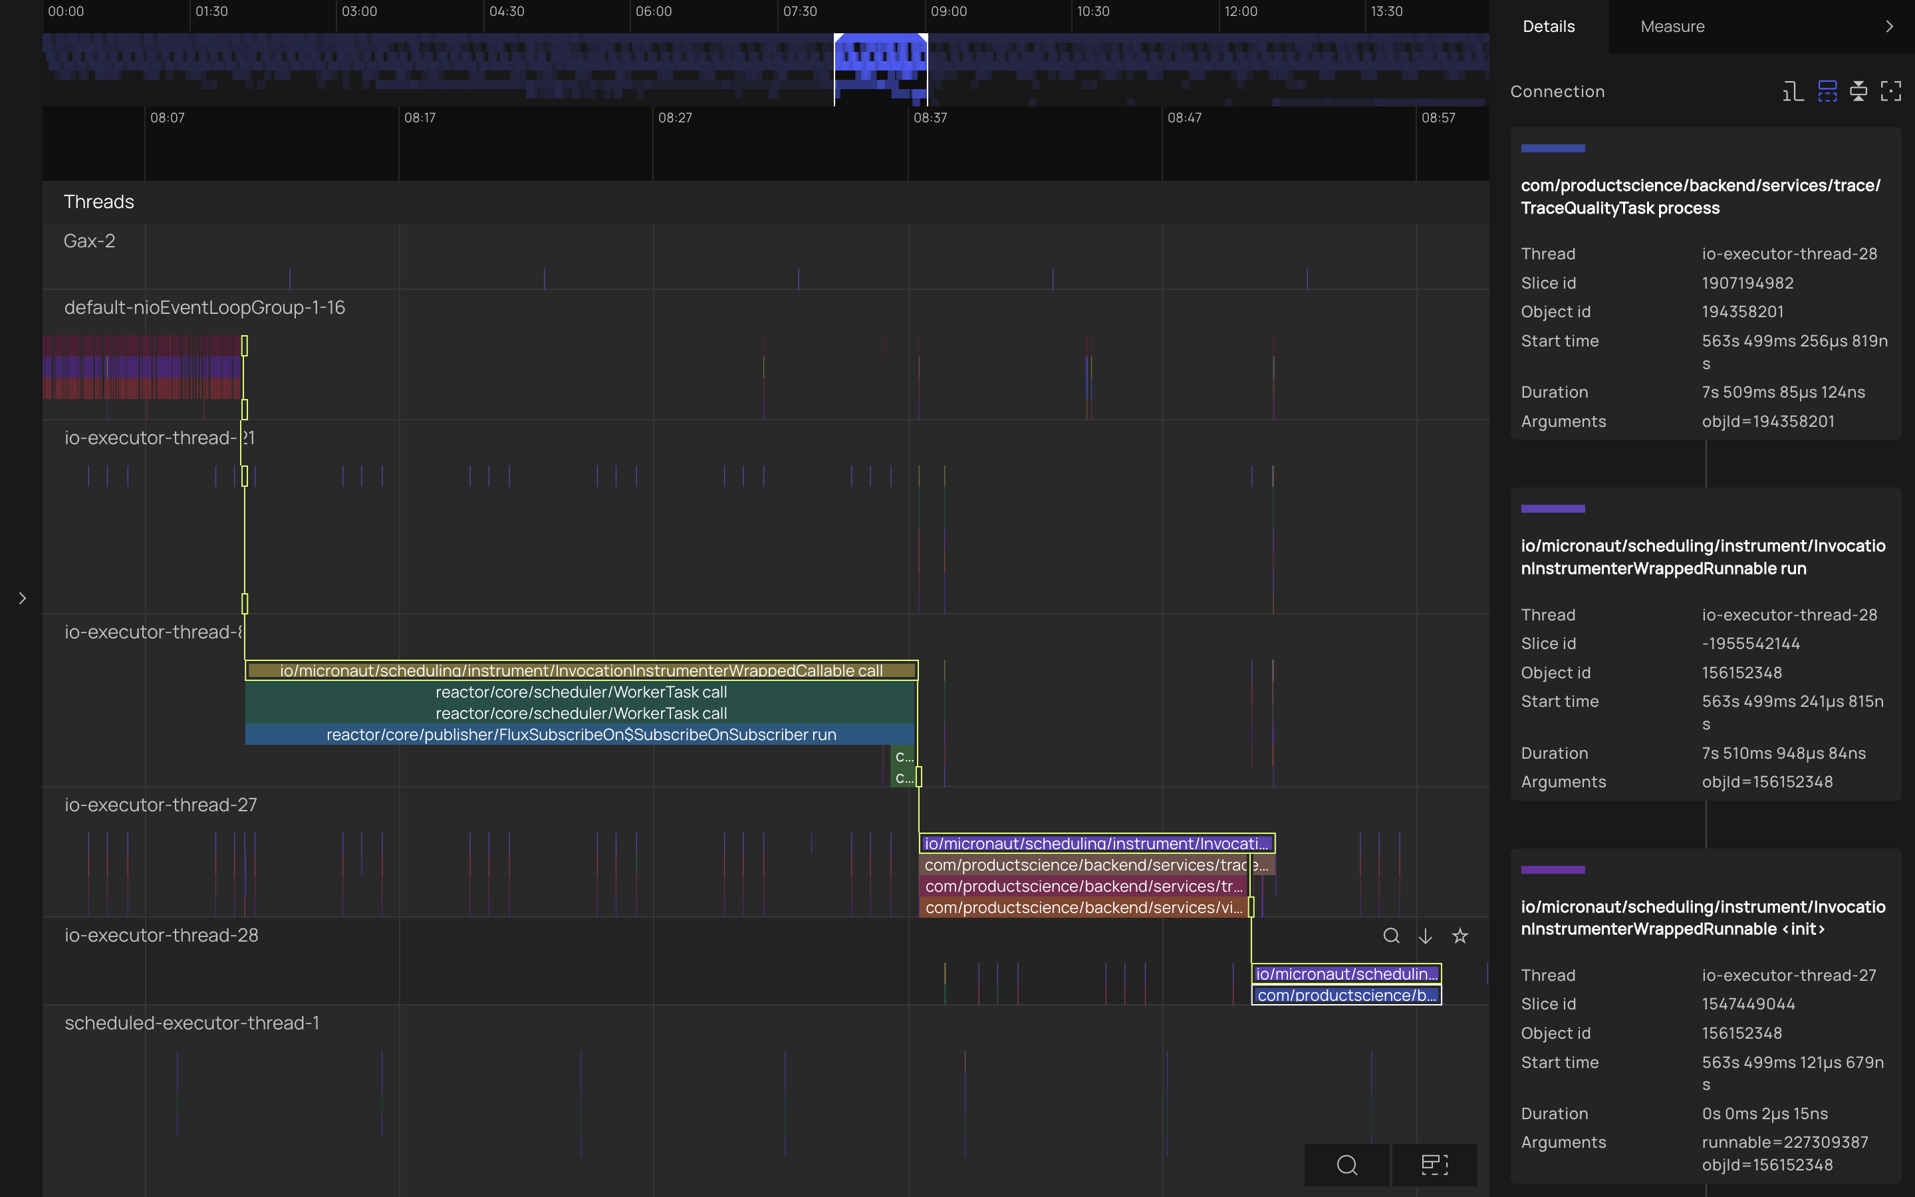Click the layout selection button at bottom right

click(x=1434, y=1164)
